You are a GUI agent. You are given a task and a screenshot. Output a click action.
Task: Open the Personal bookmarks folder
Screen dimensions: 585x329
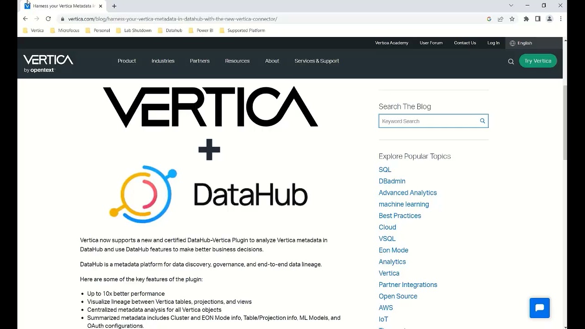(x=97, y=31)
